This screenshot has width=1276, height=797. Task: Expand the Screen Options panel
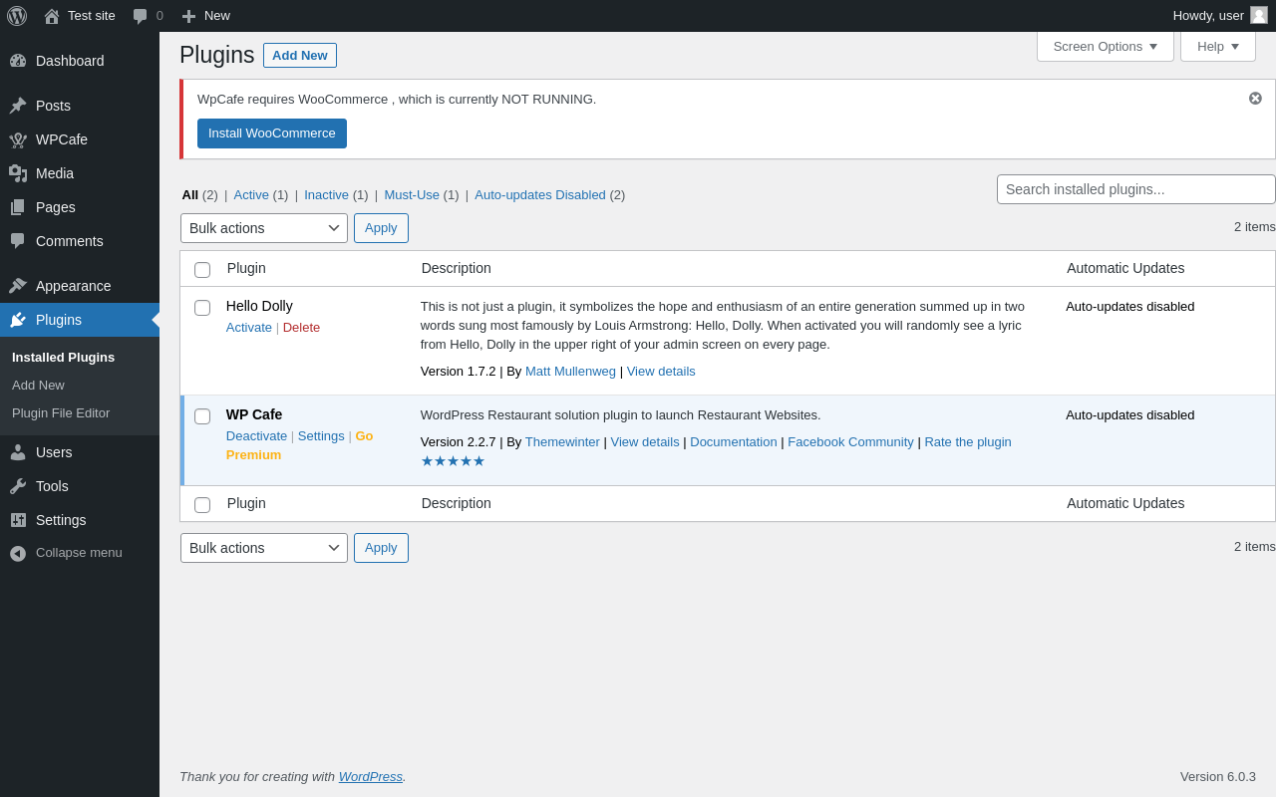[x=1105, y=46]
